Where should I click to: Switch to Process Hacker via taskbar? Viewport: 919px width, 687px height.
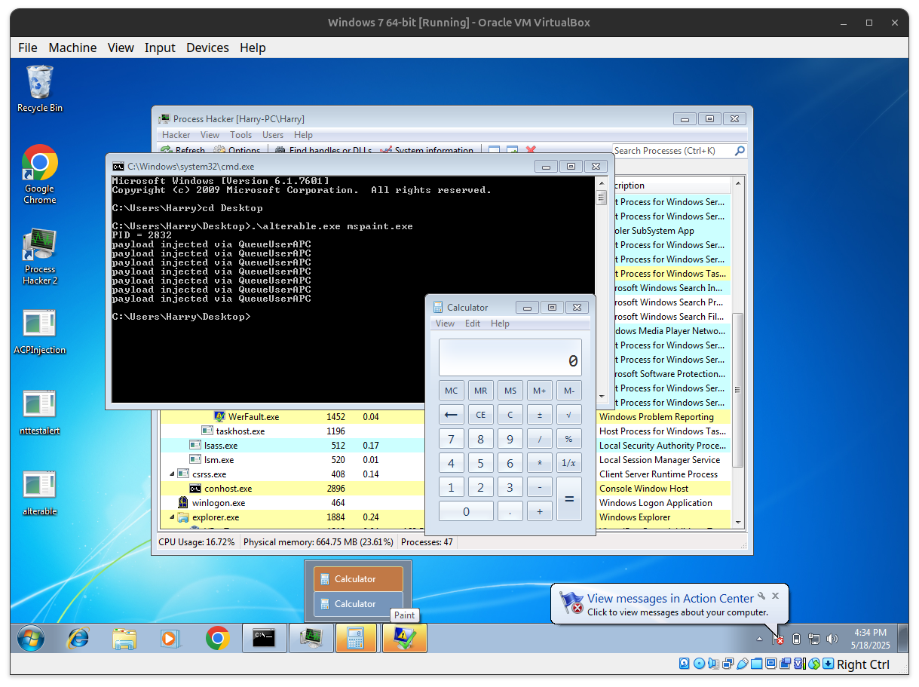pyautogui.click(x=311, y=639)
